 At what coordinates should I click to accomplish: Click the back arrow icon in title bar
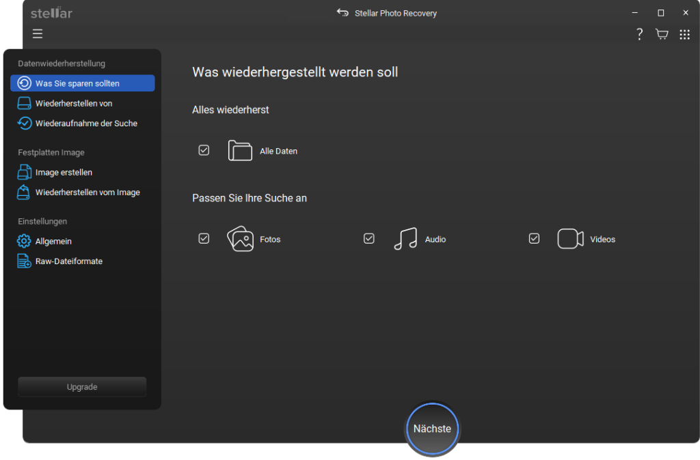click(x=342, y=13)
